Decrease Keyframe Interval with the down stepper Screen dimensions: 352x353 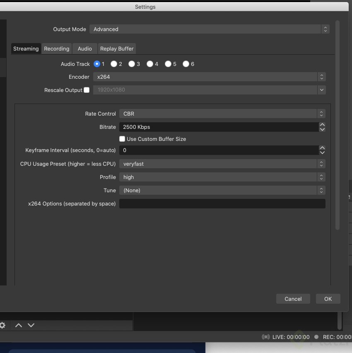pos(322,152)
